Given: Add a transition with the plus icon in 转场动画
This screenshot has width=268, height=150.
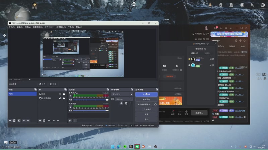Looking at the screenshot, I should (x=121, y=103).
